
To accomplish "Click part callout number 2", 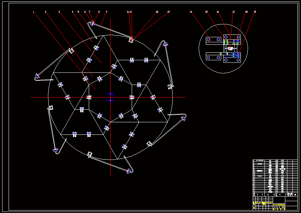I will (45, 12).
